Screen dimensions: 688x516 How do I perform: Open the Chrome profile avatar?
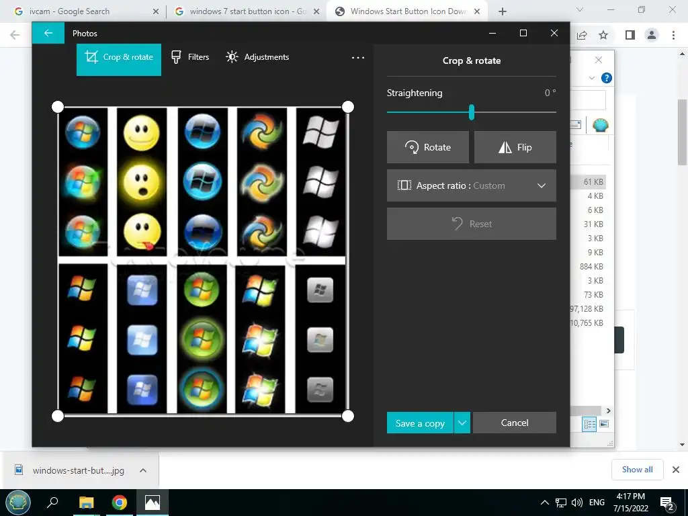(652, 35)
